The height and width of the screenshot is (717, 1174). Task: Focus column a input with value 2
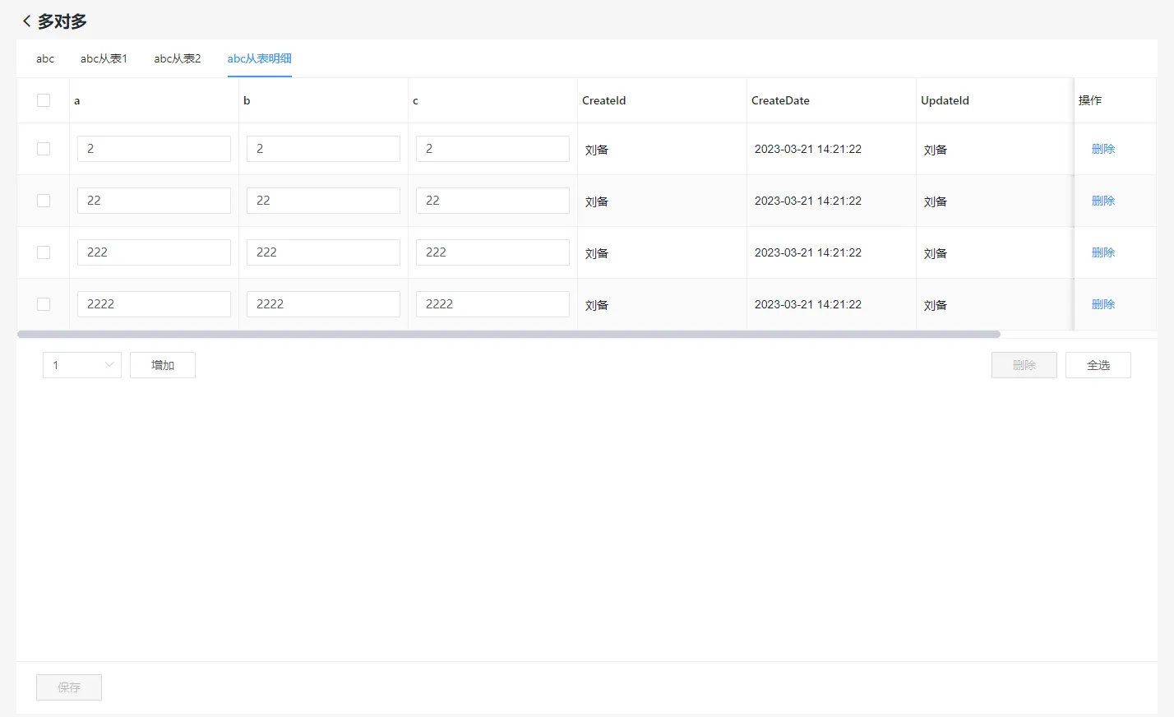(154, 149)
